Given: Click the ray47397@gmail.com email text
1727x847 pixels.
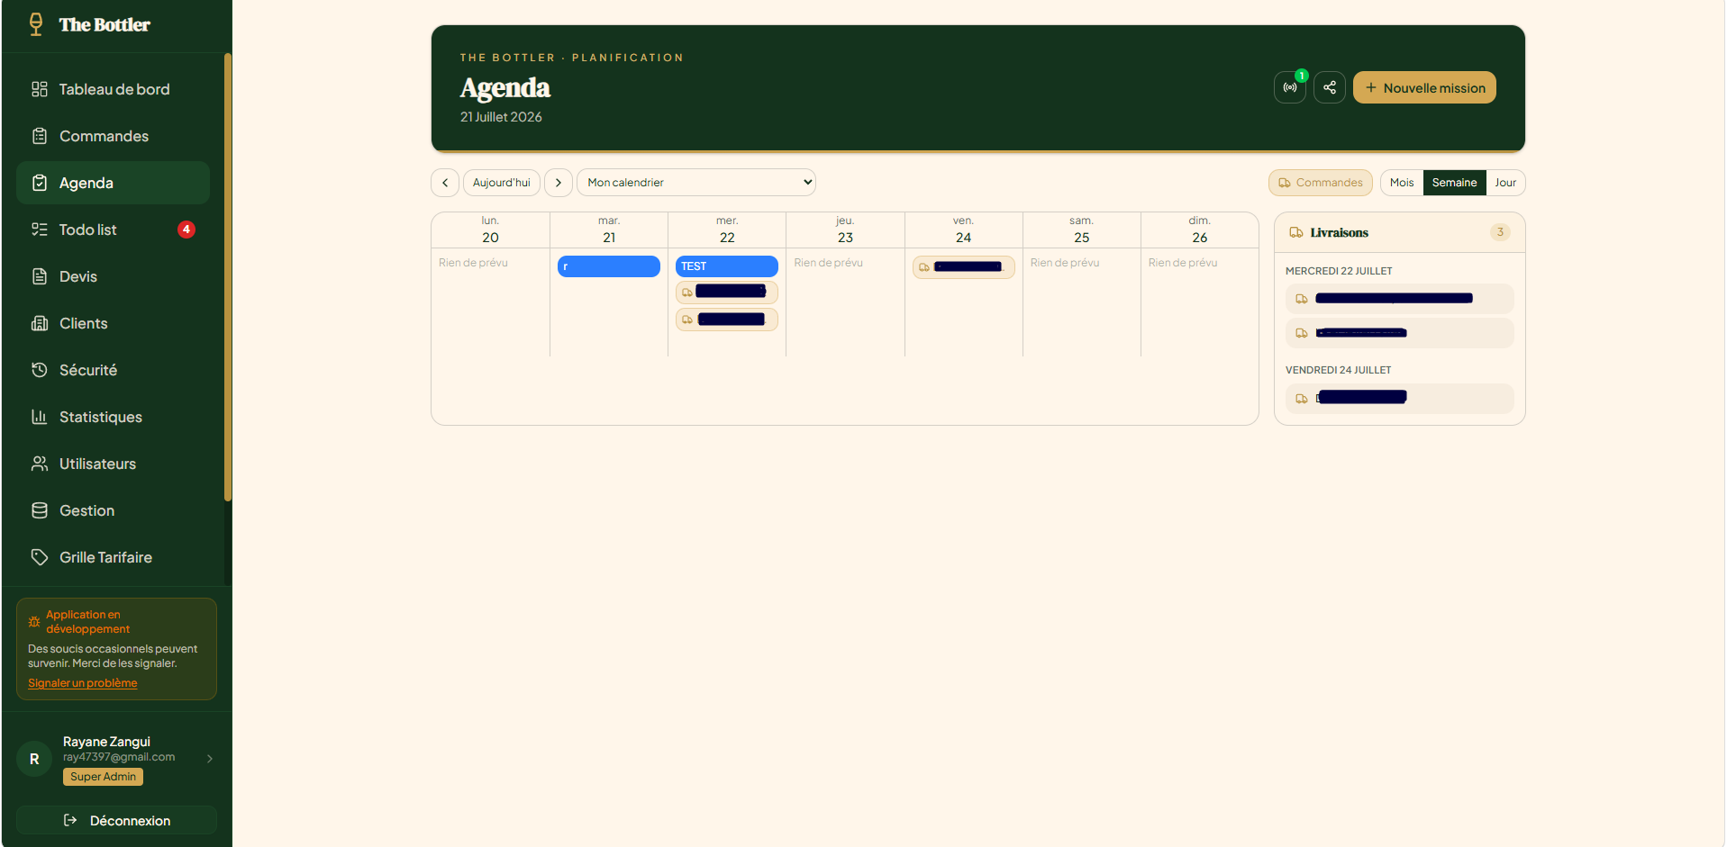Looking at the screenshot, I should [x=119, y=757].
